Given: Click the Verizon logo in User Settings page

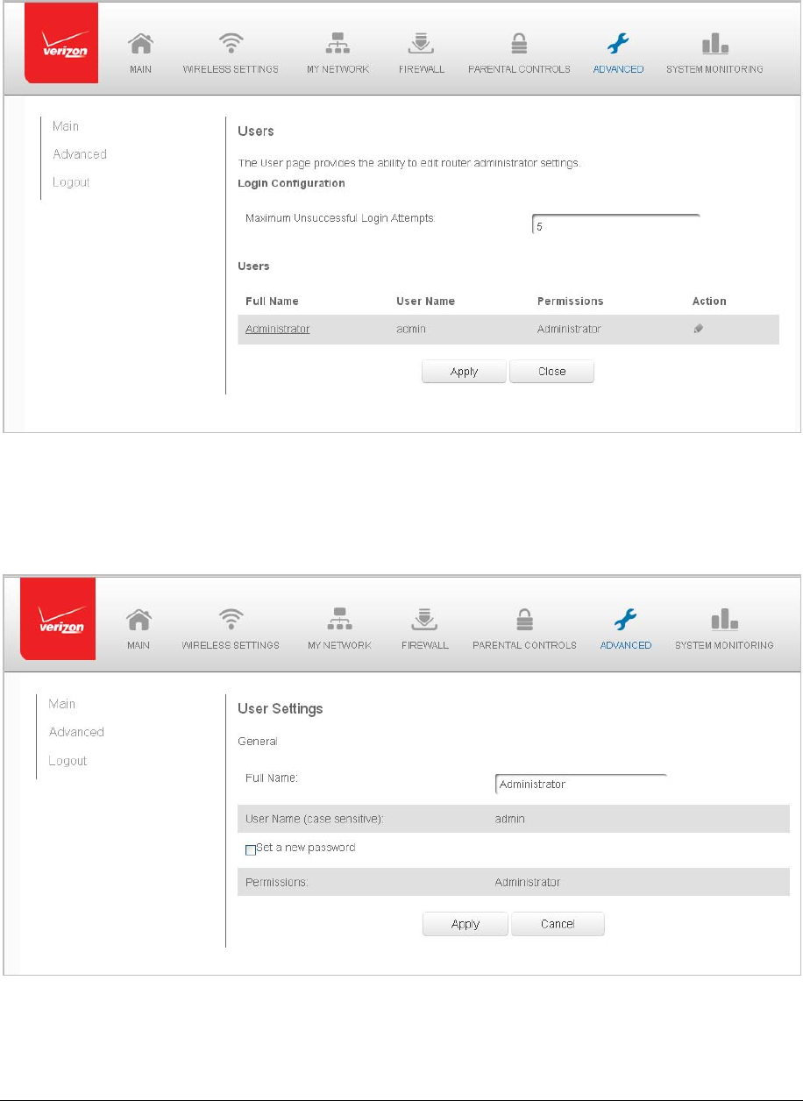Looking at the screenshot, I should pos(57,619).
